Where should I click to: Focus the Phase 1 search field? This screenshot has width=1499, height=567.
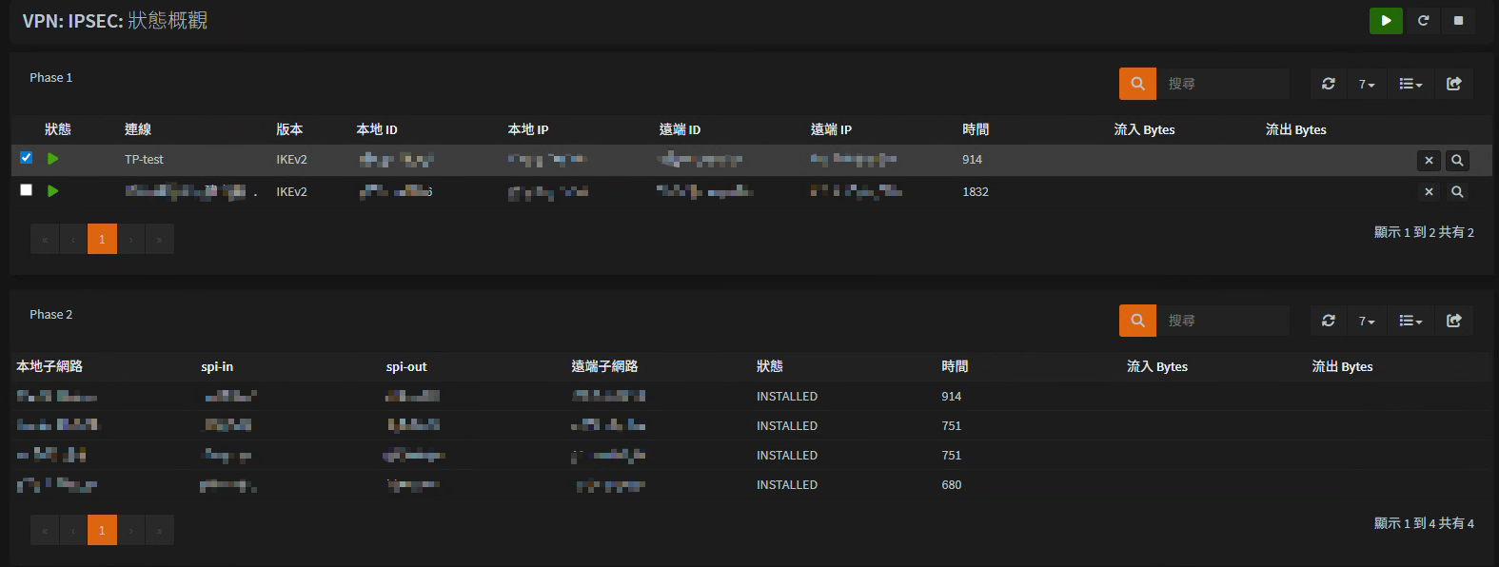click(x=1223, y=84)
